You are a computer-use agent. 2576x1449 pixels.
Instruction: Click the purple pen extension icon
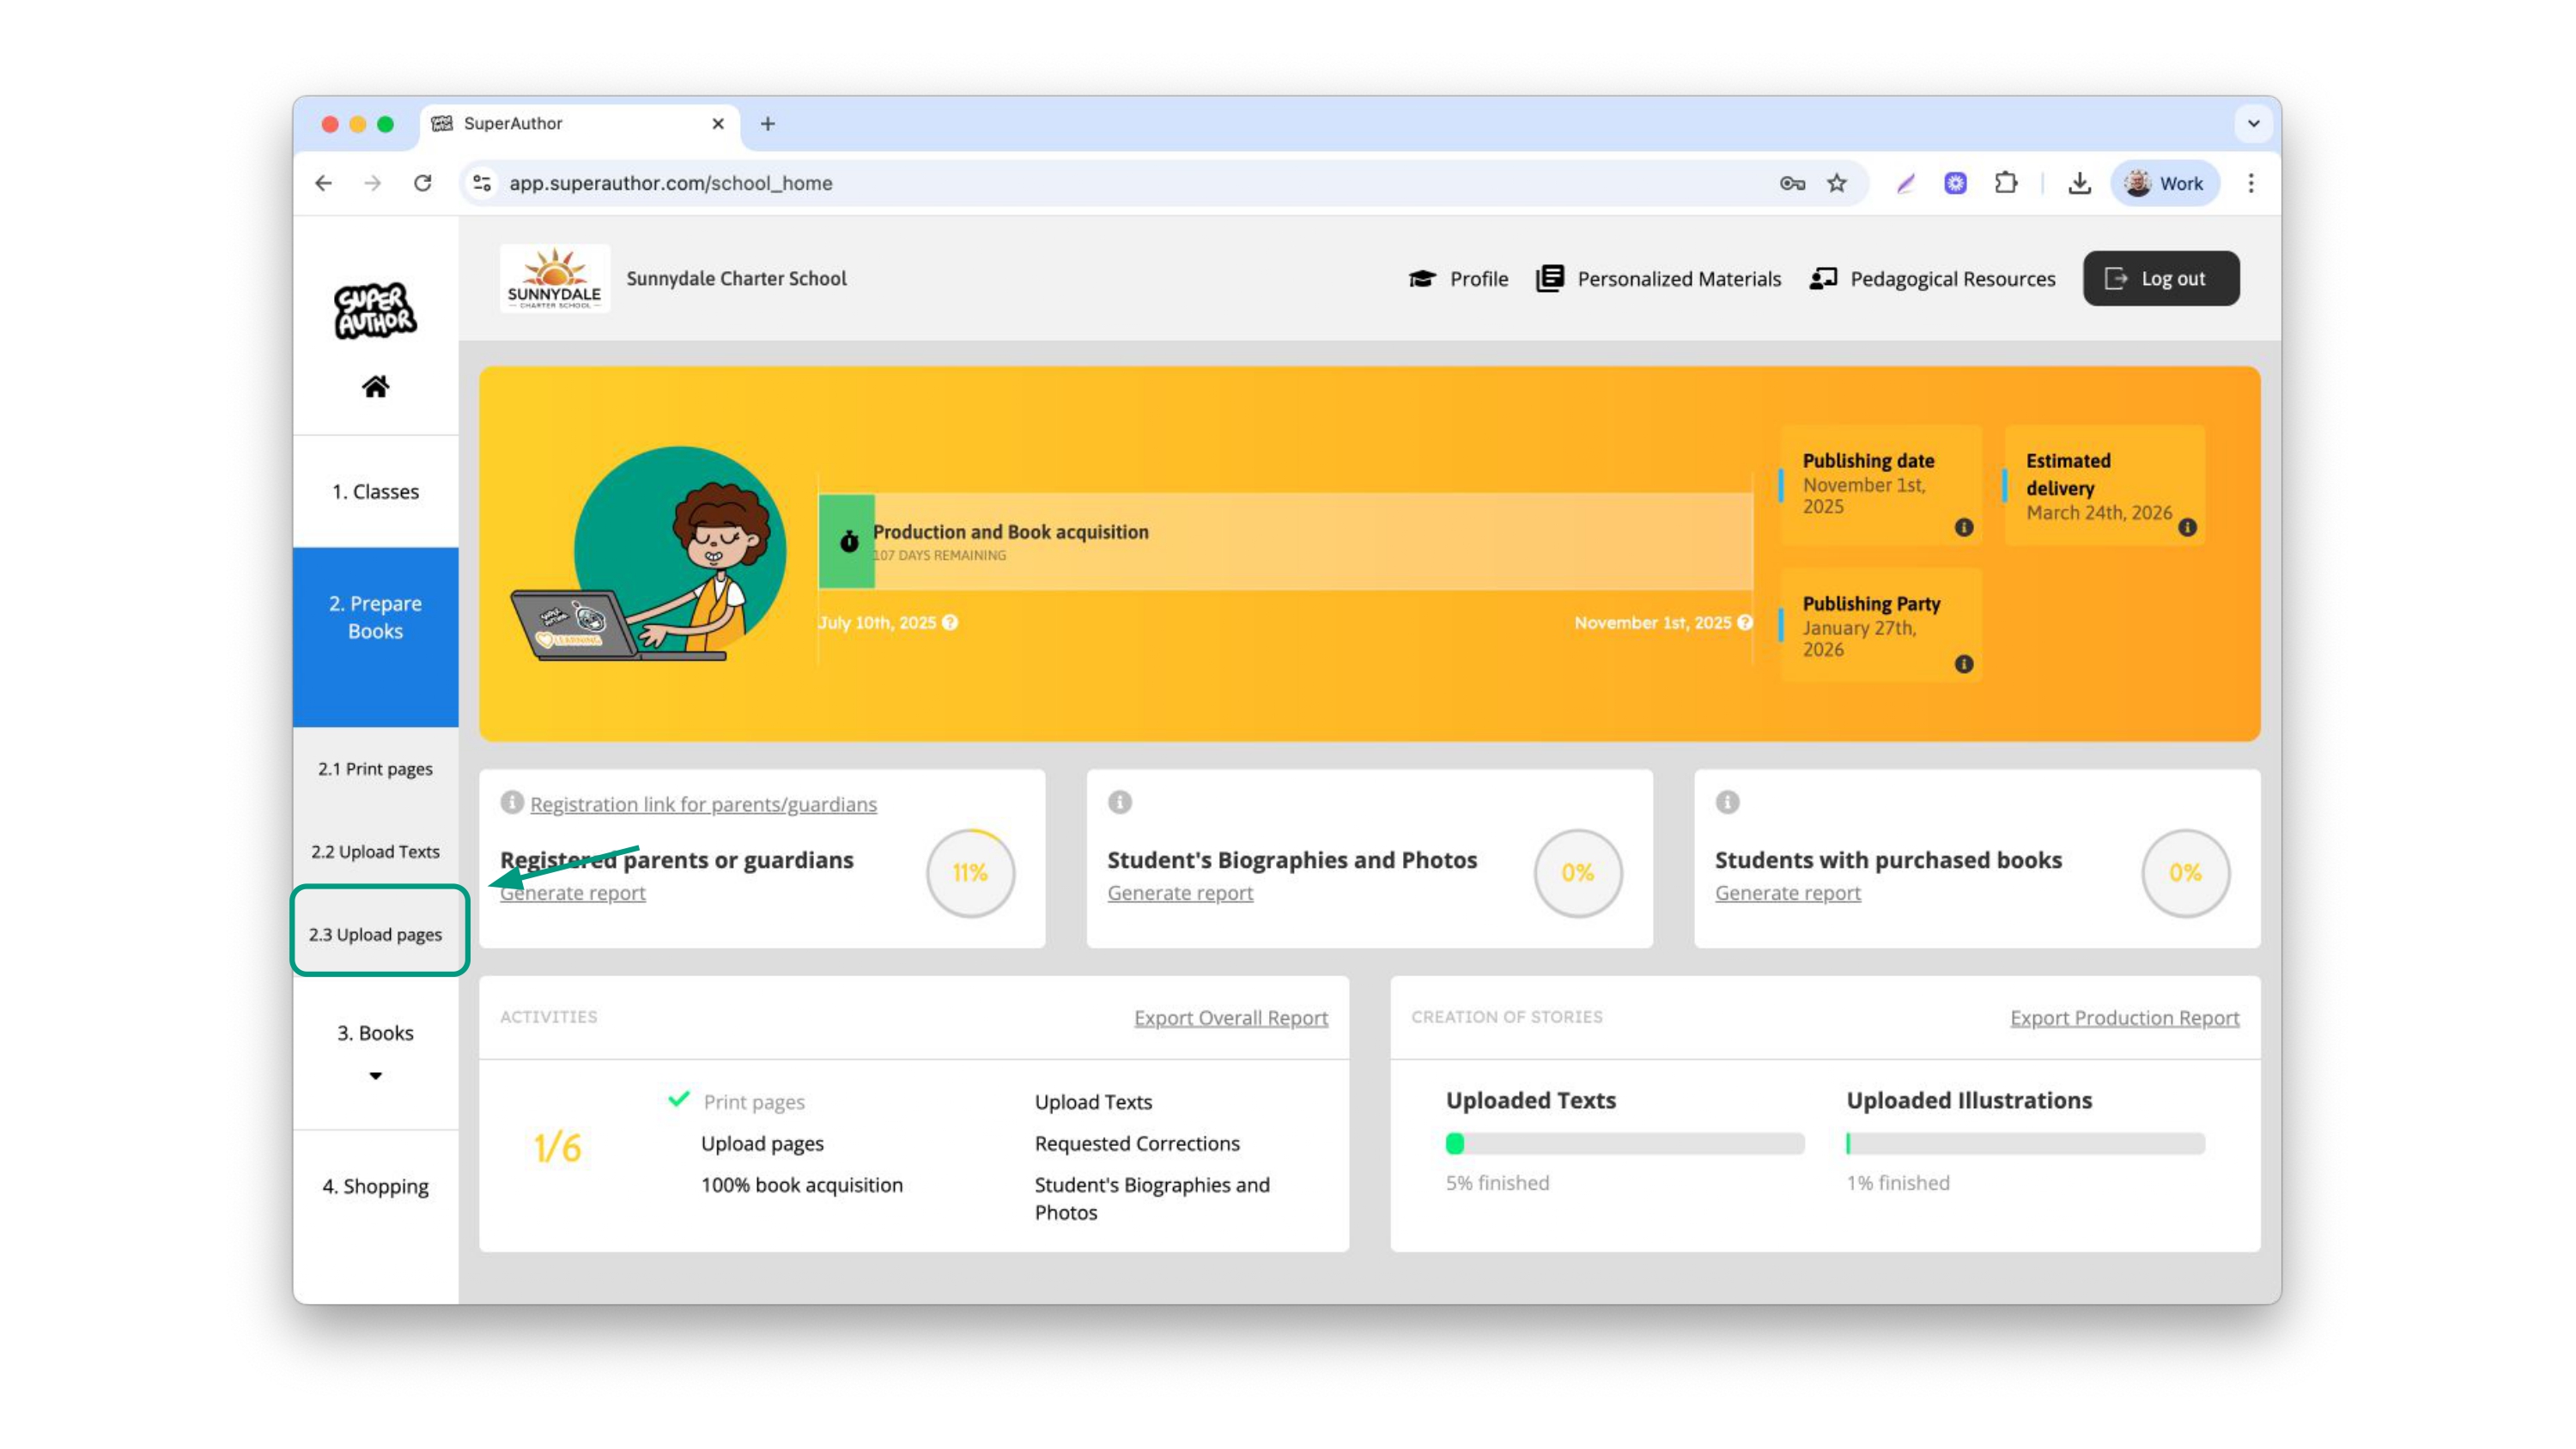pyautogui.click(x=1906, y=183)
